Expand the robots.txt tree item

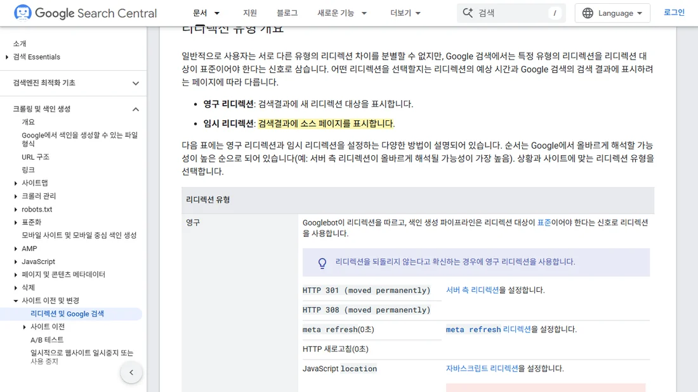pyautogui.click(x=16, y=210)
